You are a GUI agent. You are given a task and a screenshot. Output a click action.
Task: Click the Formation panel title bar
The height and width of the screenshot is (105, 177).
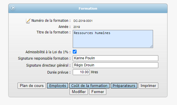88,8
